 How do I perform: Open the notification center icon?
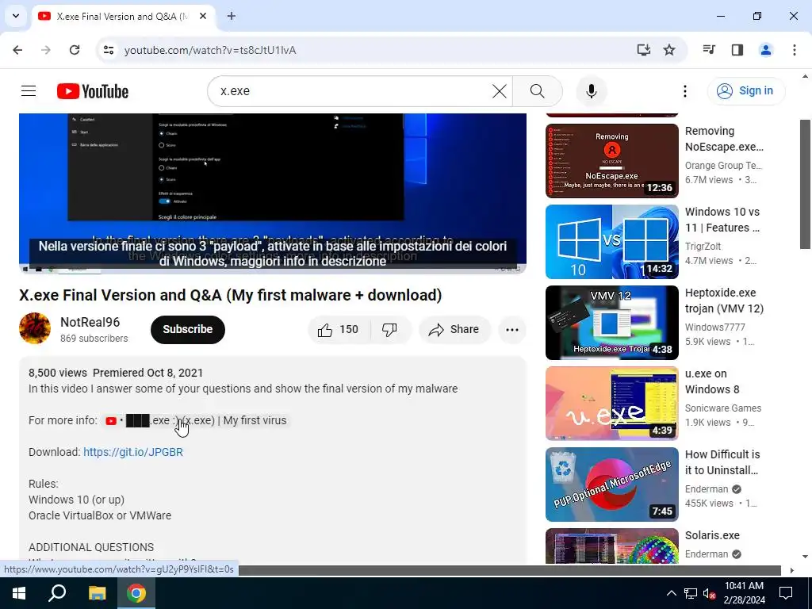coord(786,593)
